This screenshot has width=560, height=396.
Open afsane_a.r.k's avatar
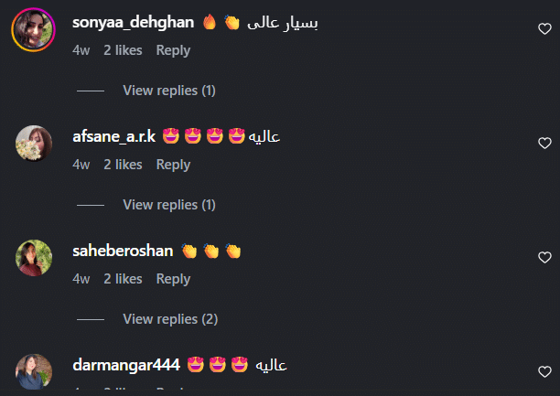[x=34, y=144]
